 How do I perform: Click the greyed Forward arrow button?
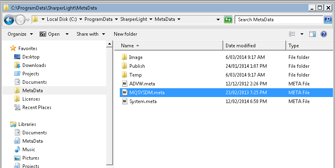20,20
